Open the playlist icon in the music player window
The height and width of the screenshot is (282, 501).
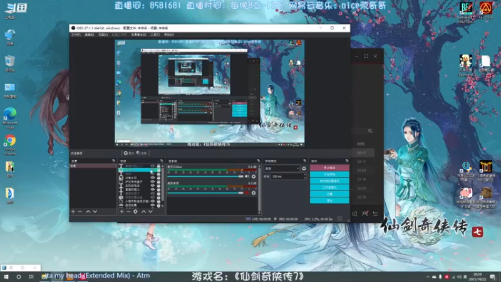375,214
